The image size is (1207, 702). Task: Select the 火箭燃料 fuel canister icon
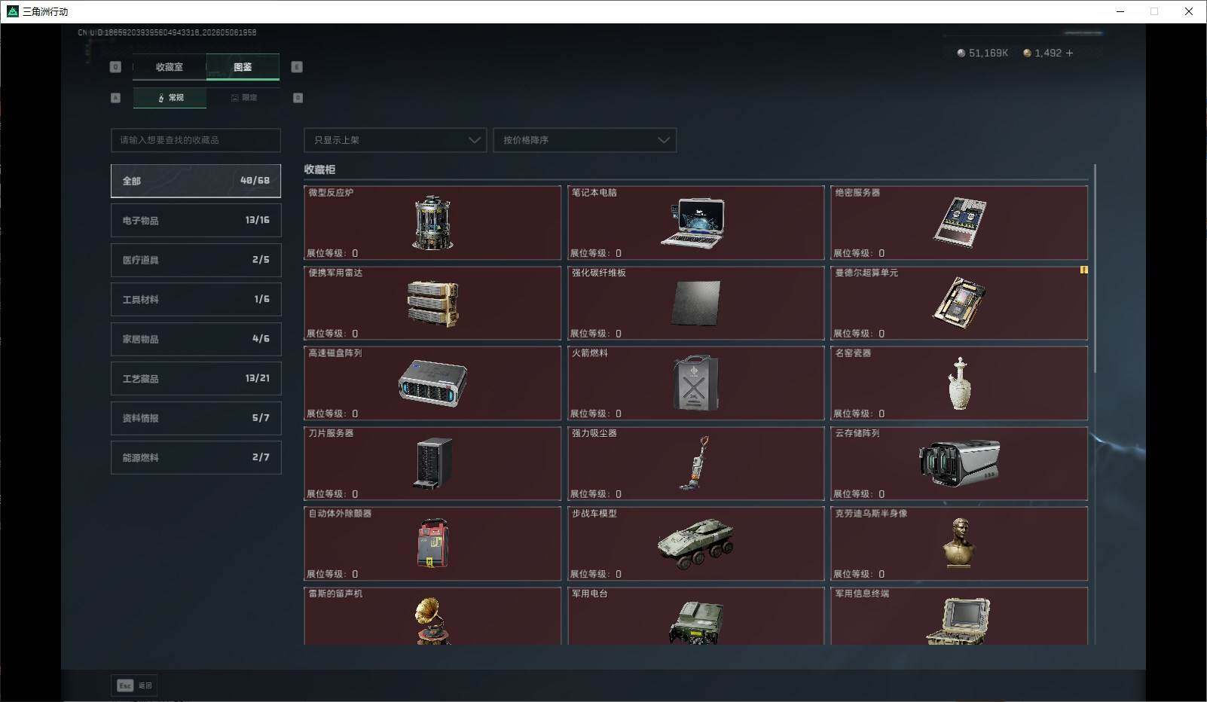click(x=695, y=383)
